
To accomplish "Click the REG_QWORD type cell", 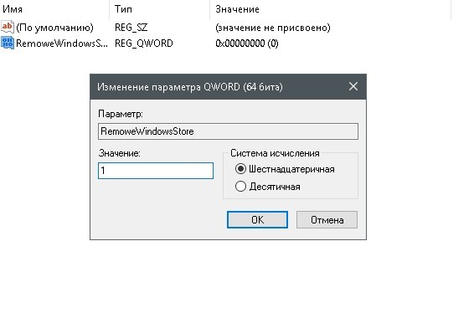I will [x=143, y=44].
